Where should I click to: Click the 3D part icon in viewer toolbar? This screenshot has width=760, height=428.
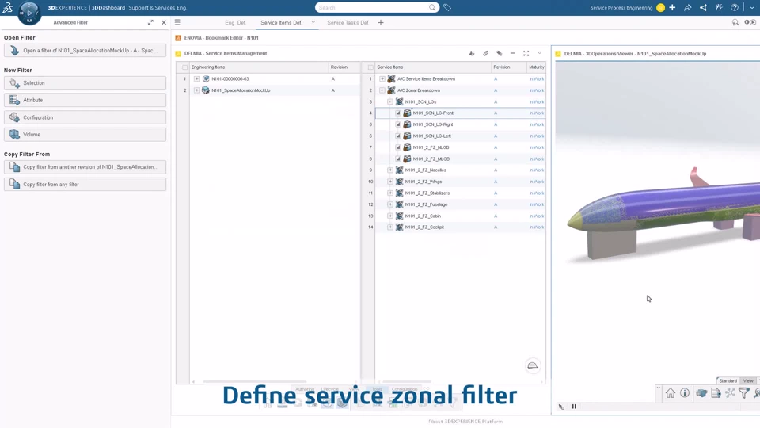coord(701,393)
